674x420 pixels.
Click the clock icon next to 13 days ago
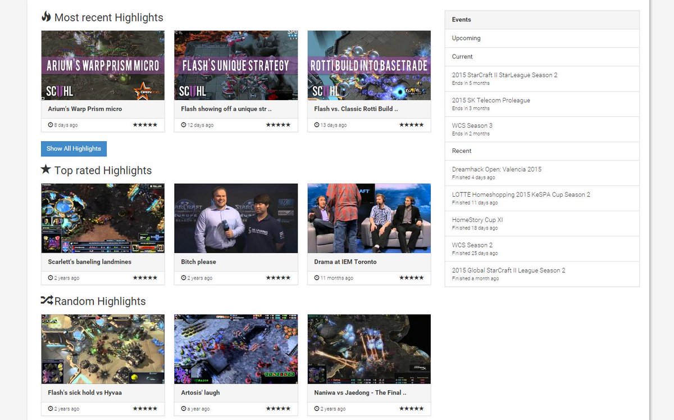pos(317,125)
